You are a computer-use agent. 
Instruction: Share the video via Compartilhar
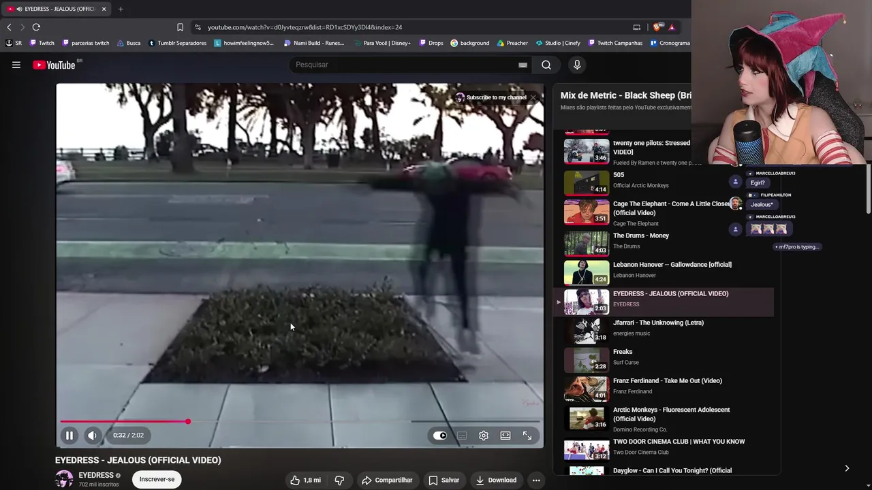click(387, 480)
